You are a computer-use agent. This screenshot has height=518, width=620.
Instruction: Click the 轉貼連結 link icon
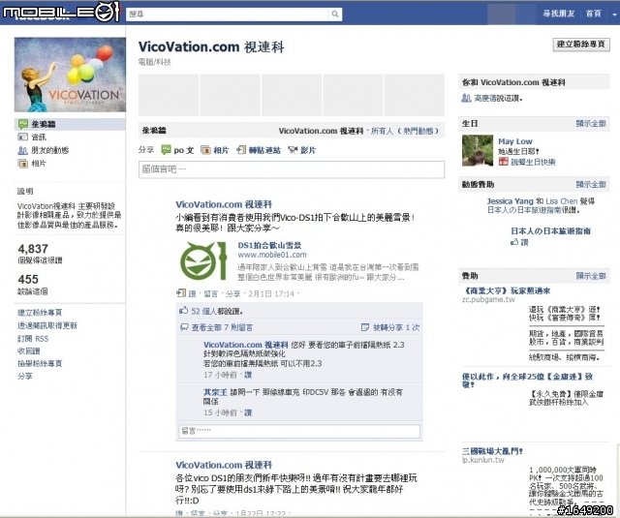pos(241,150)
